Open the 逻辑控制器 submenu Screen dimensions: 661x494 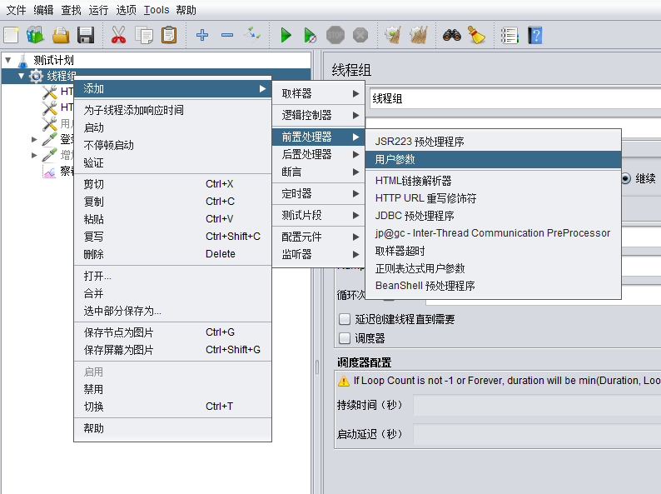pos(319,115)
